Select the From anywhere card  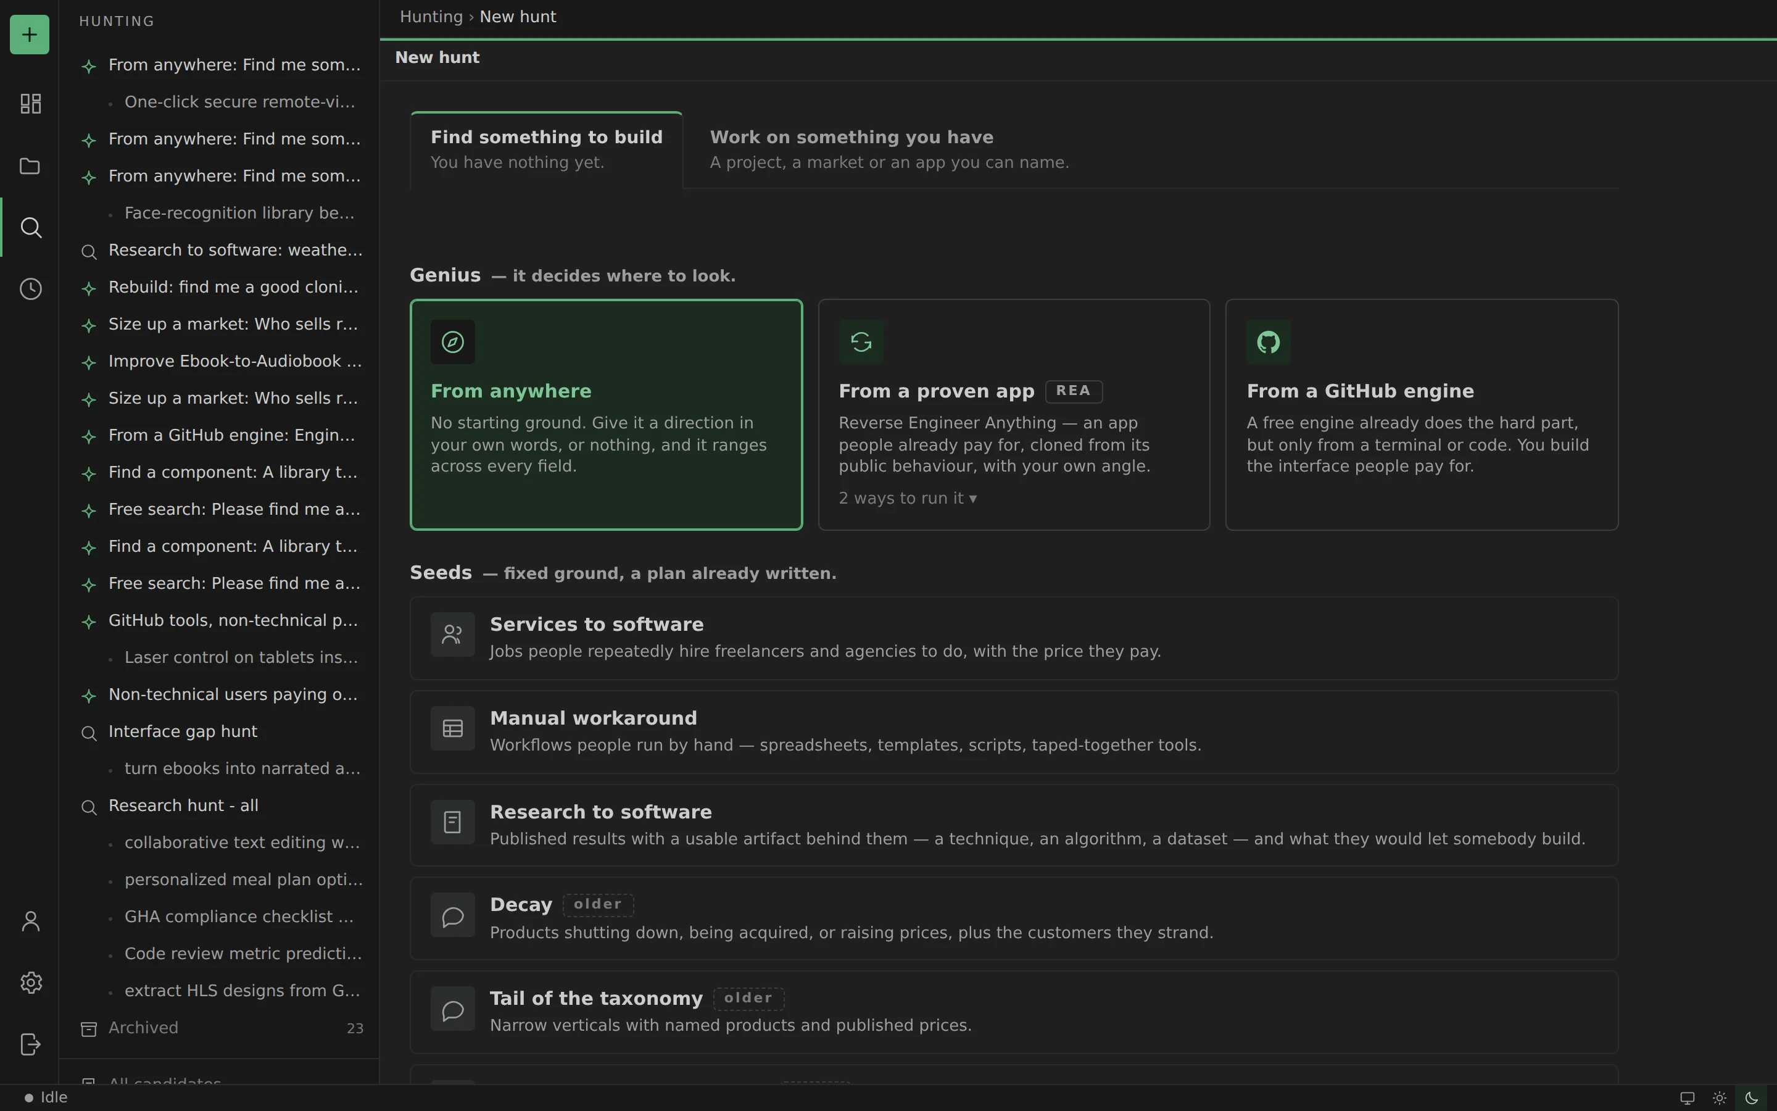606,414
